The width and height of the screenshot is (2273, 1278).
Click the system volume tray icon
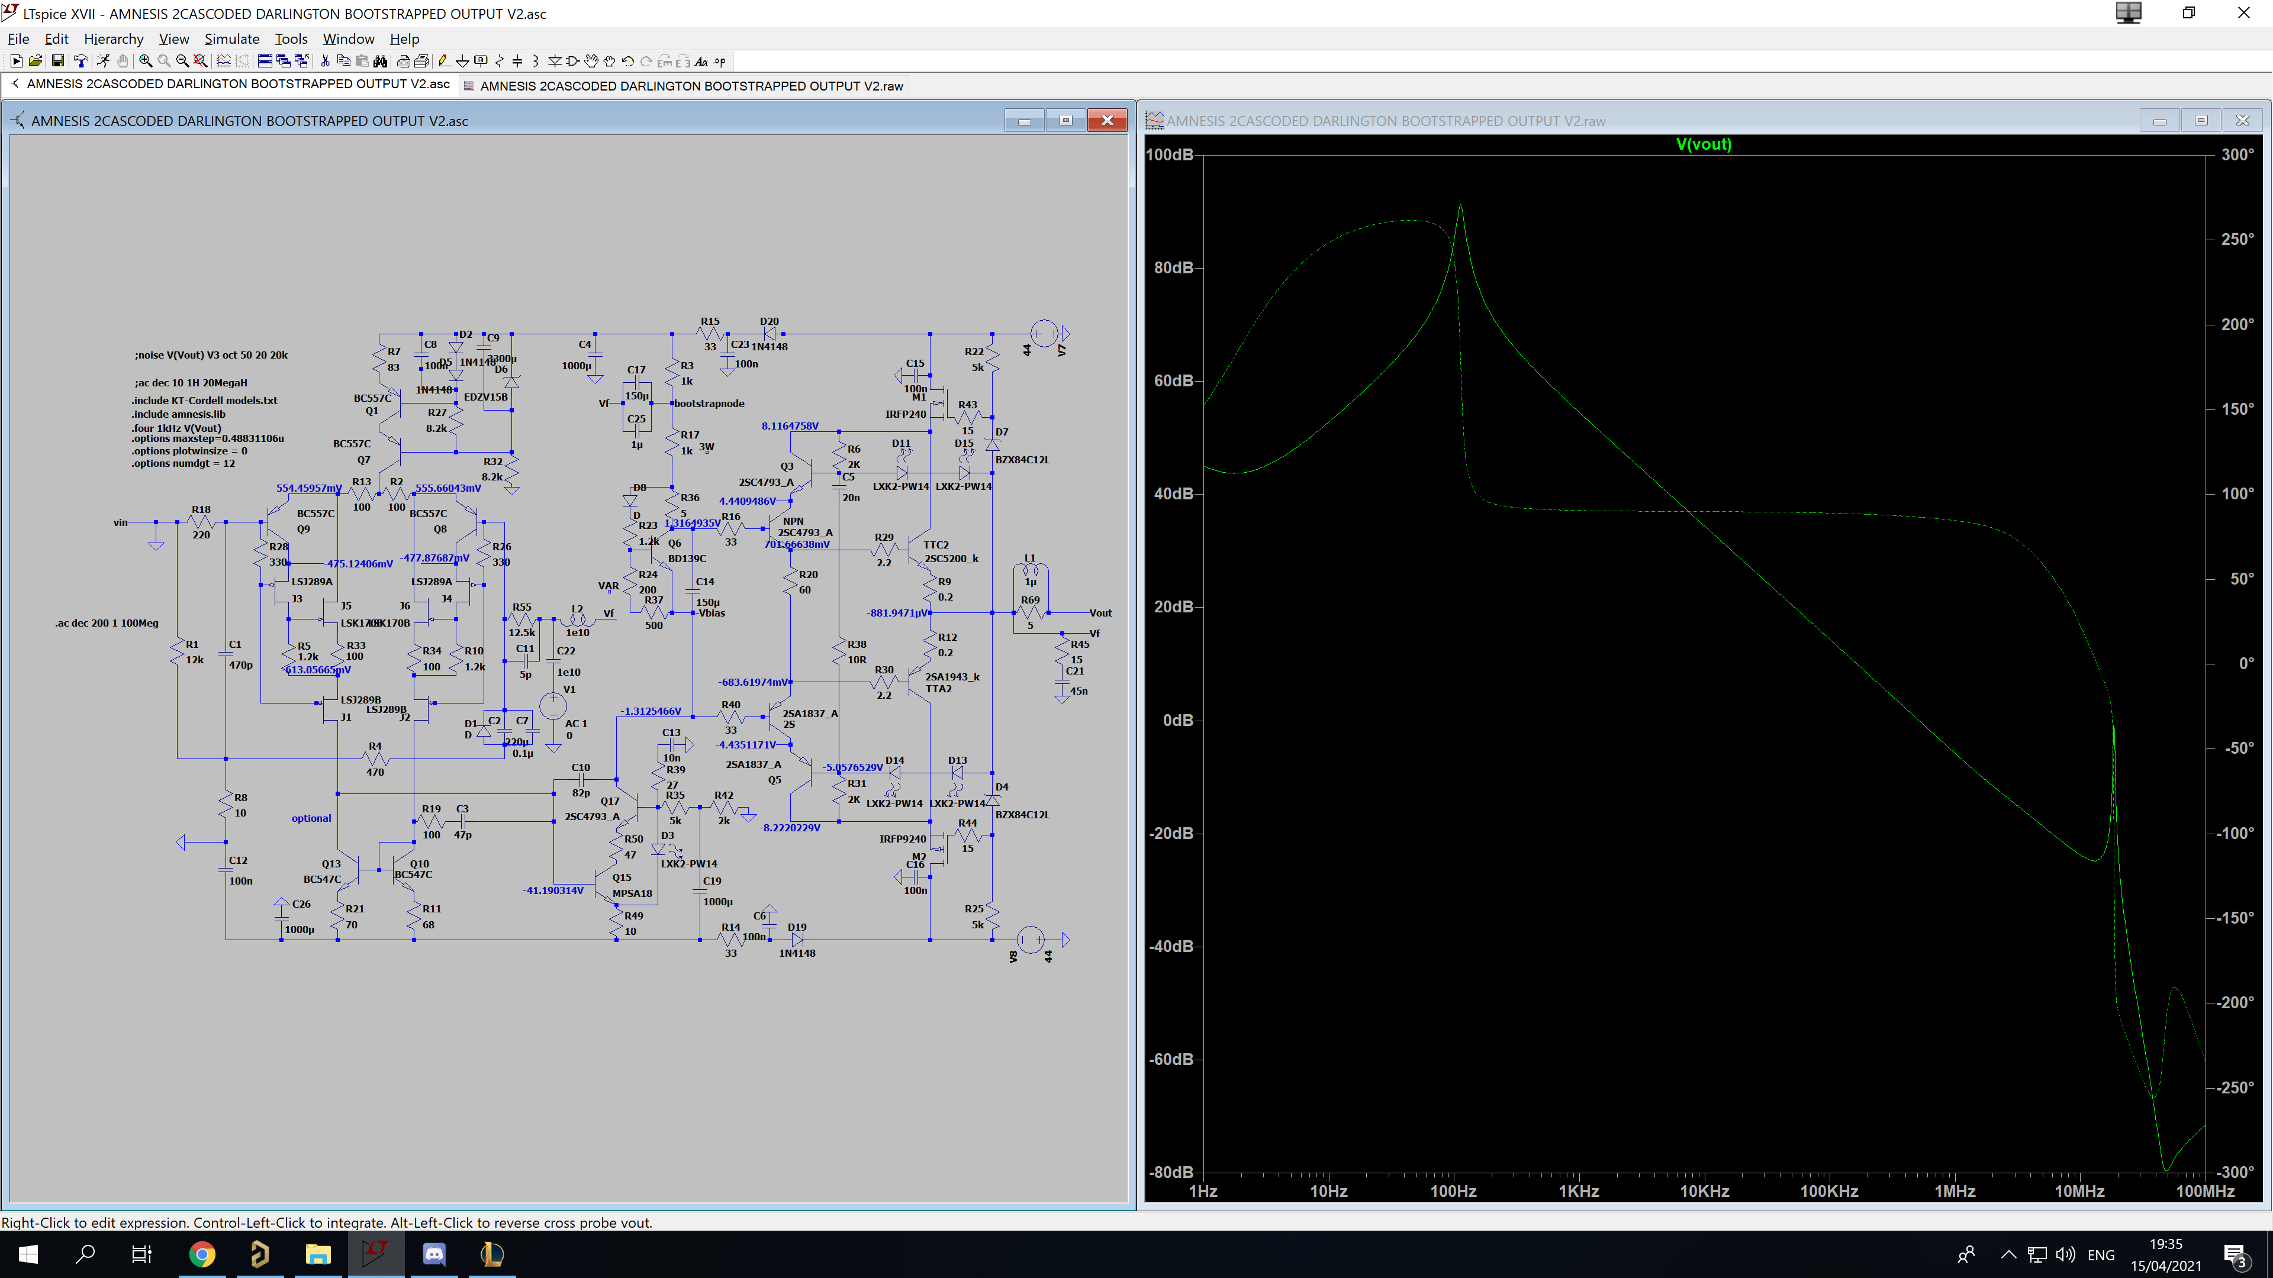click(x=2066, y=1254)
